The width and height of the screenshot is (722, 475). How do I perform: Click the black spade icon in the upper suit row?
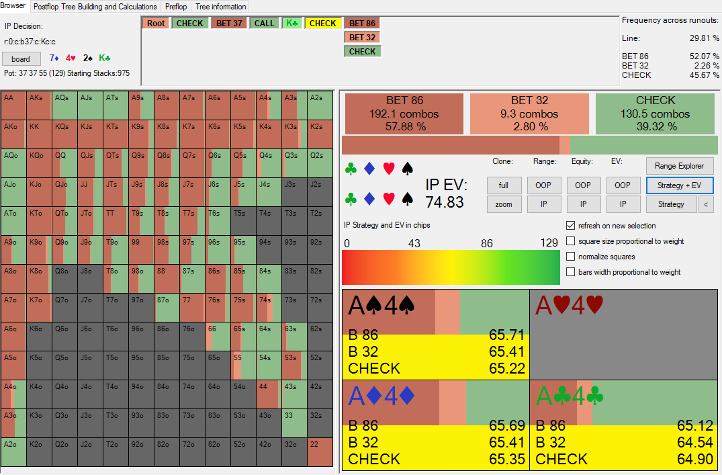tap(407, 169)
